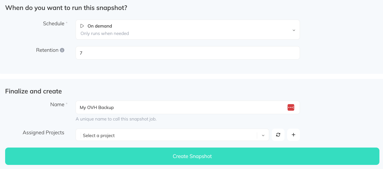The width and height of the screenshot is (383, 169).
Task: Click the Name field label
Action: click(57, 105)
